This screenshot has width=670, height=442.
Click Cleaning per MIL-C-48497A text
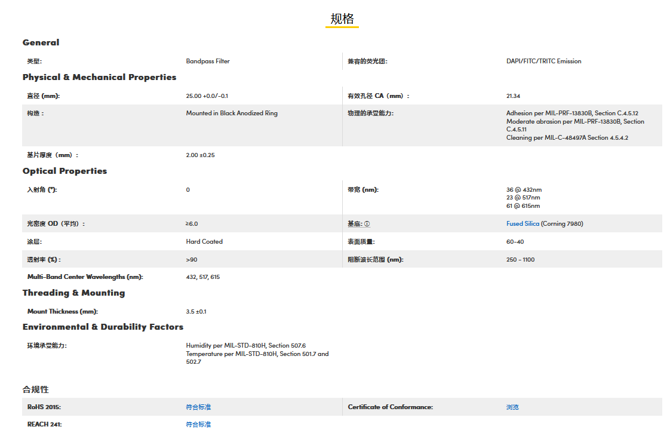click(567, 137)
